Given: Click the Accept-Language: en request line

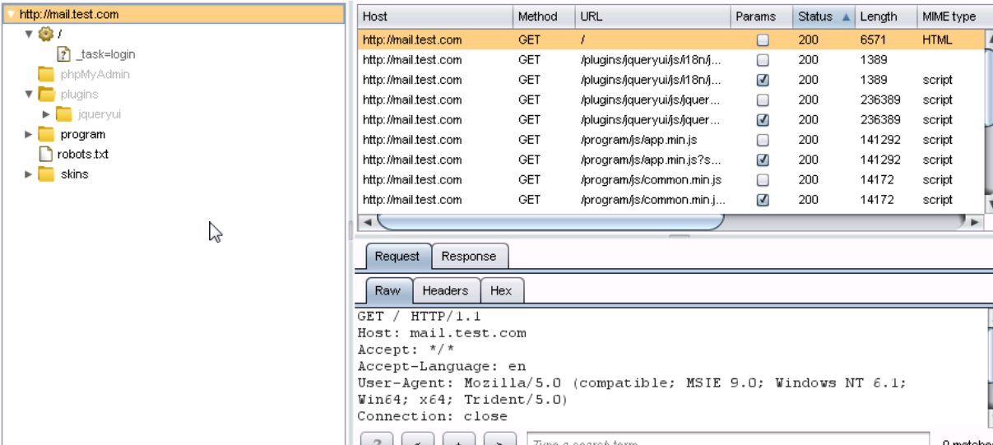Looking at the screenshot, I should pos(442,366).
